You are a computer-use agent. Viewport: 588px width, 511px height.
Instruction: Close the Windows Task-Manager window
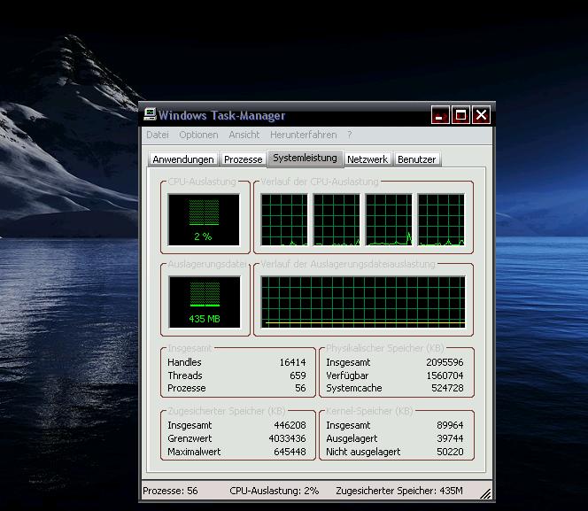pos(482,115)
